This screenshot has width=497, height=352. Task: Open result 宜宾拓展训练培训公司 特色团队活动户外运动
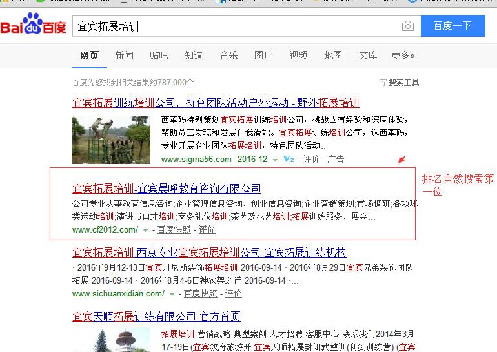(x=216, y=103)
